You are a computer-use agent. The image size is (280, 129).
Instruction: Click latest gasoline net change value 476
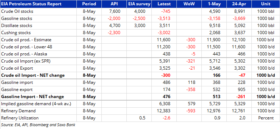(x=166, y=97)
